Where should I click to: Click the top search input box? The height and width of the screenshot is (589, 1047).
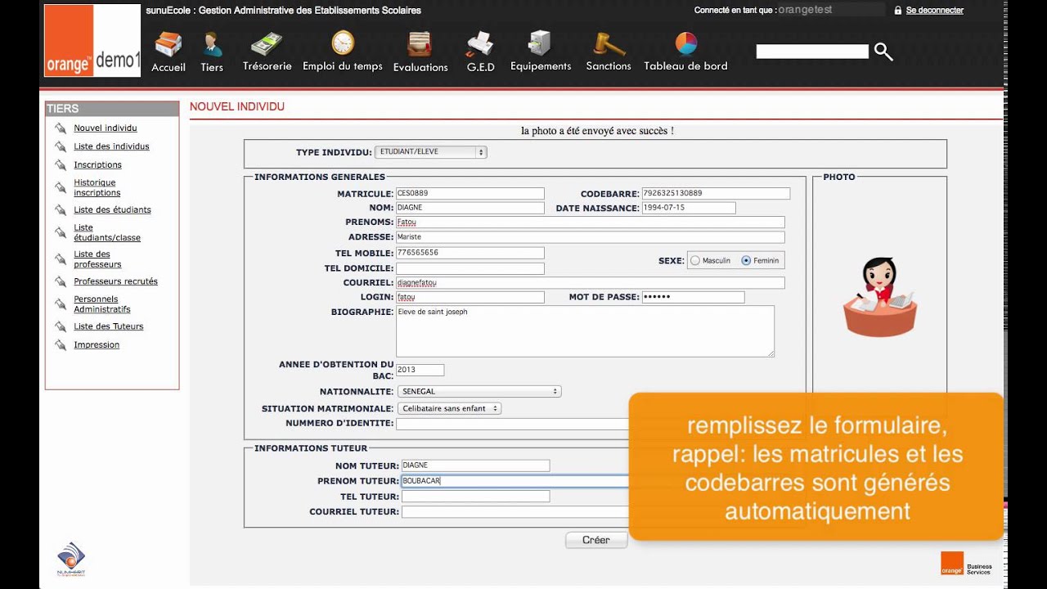coord(812,52)
